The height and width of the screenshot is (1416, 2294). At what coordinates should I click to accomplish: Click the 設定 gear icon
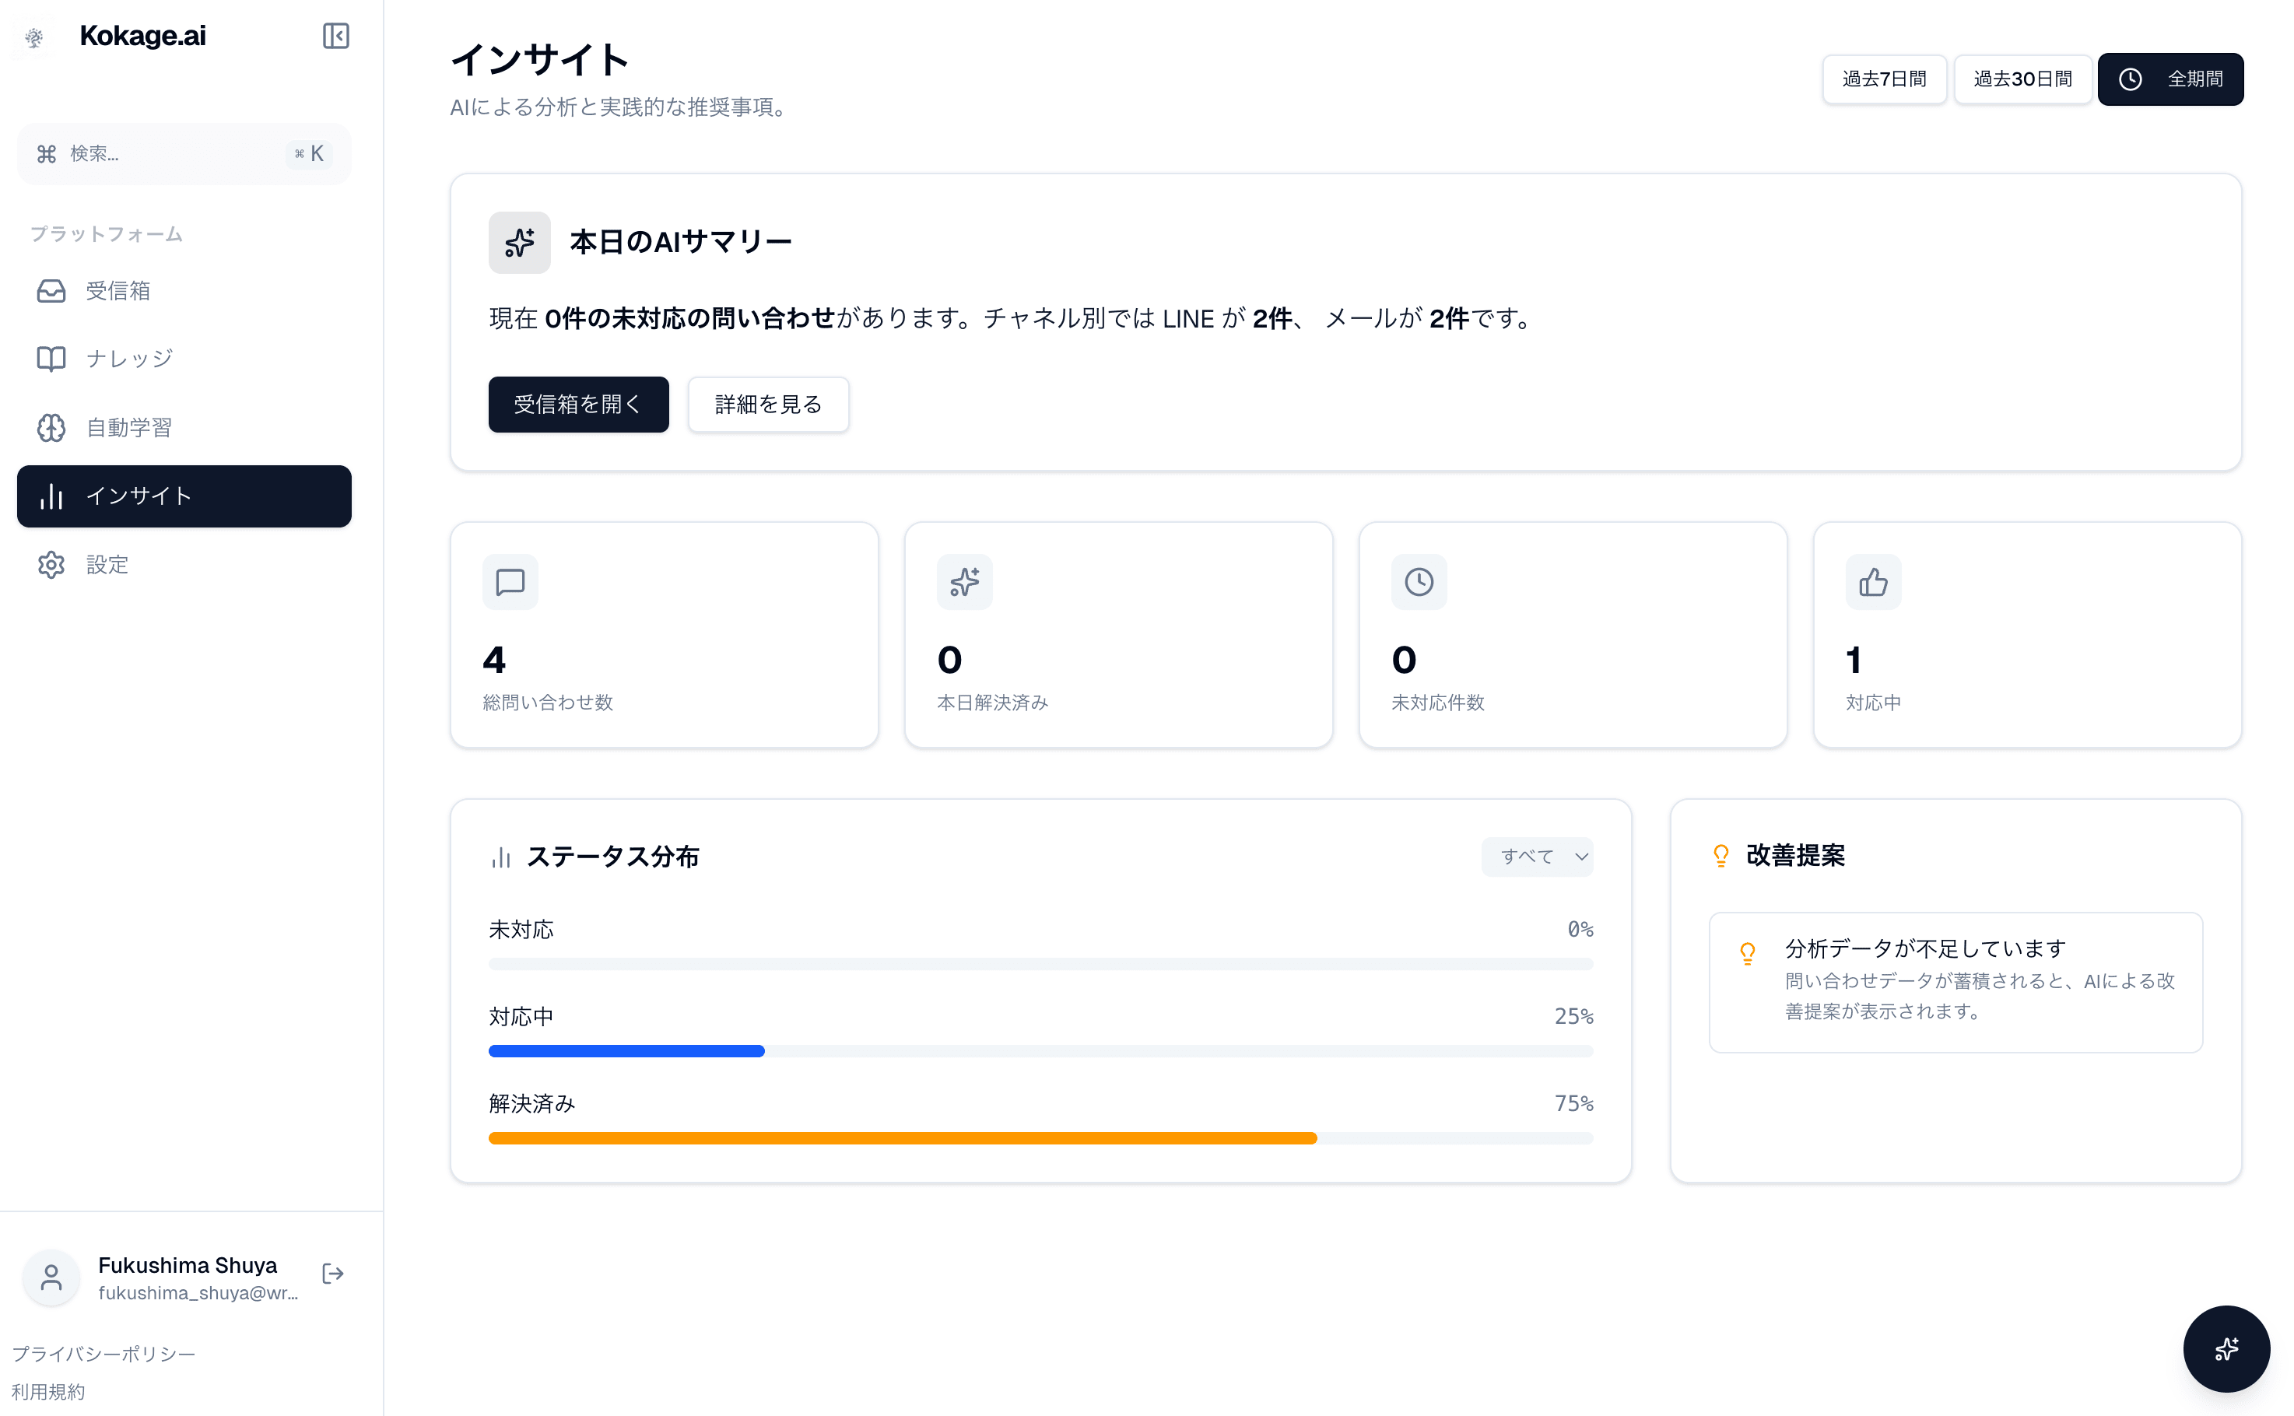[x=51, y=565]
